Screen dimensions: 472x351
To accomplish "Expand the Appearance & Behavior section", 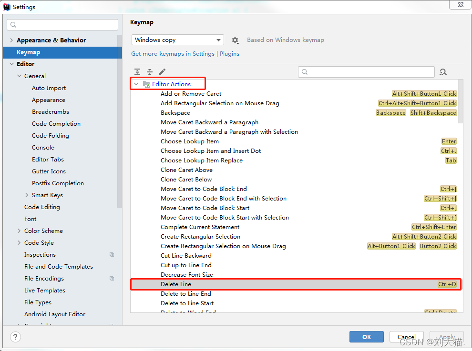I will coord(11,40).
